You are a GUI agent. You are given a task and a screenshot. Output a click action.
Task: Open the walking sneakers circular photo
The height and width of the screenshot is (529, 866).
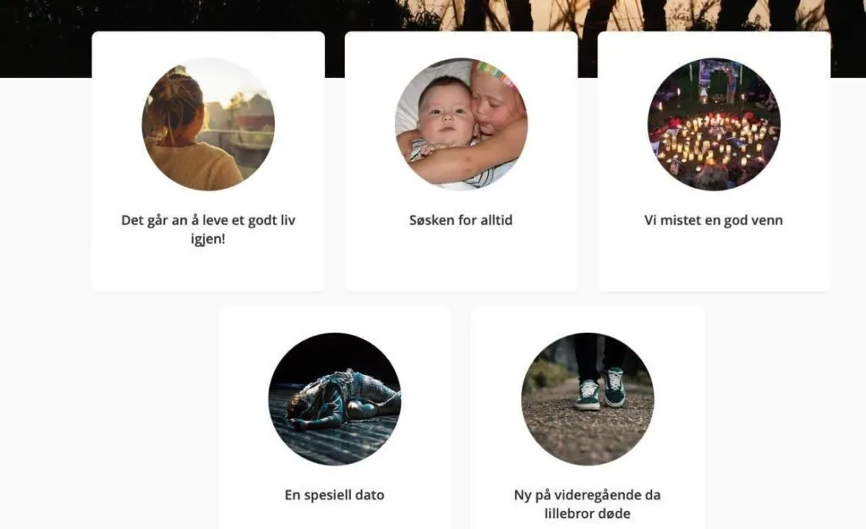point(588,400)
